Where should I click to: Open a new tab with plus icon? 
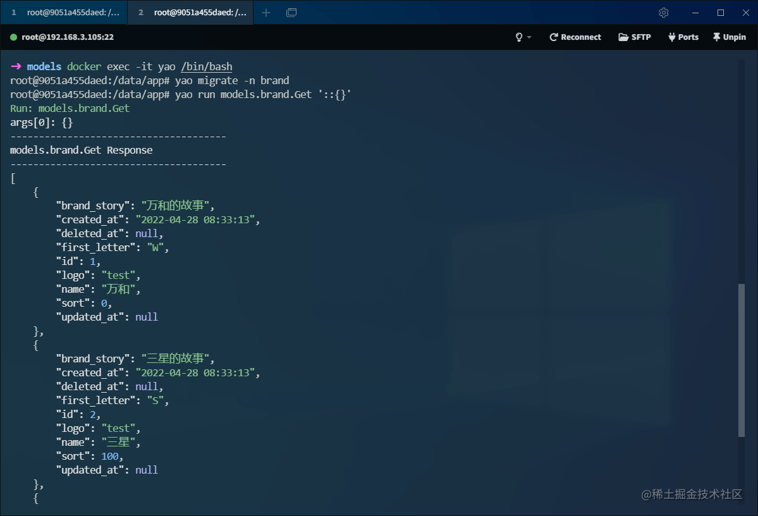click(x=266, y=13)
